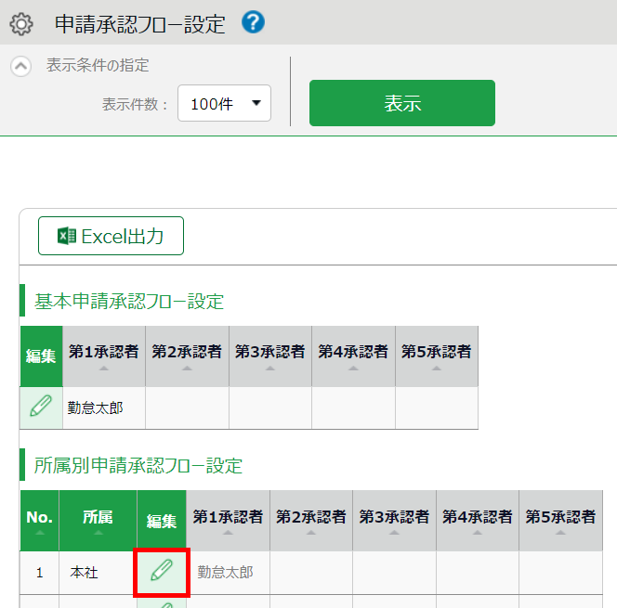Collapse the 表示条件の指定 section chevron

pos(20,67)
